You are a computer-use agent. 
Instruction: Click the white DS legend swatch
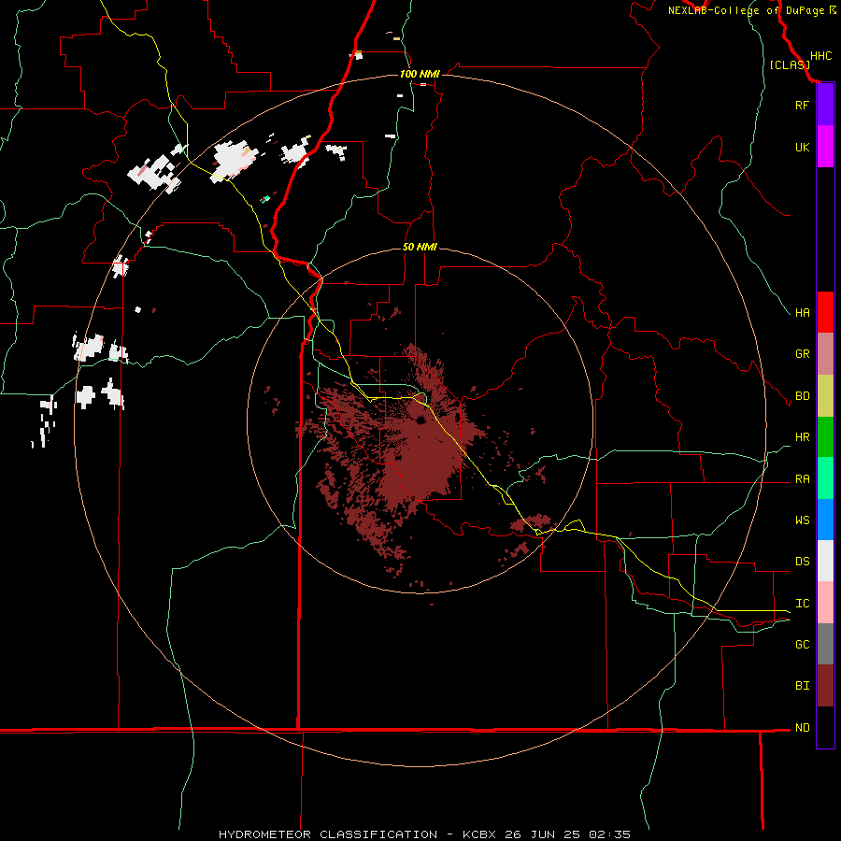825,561
